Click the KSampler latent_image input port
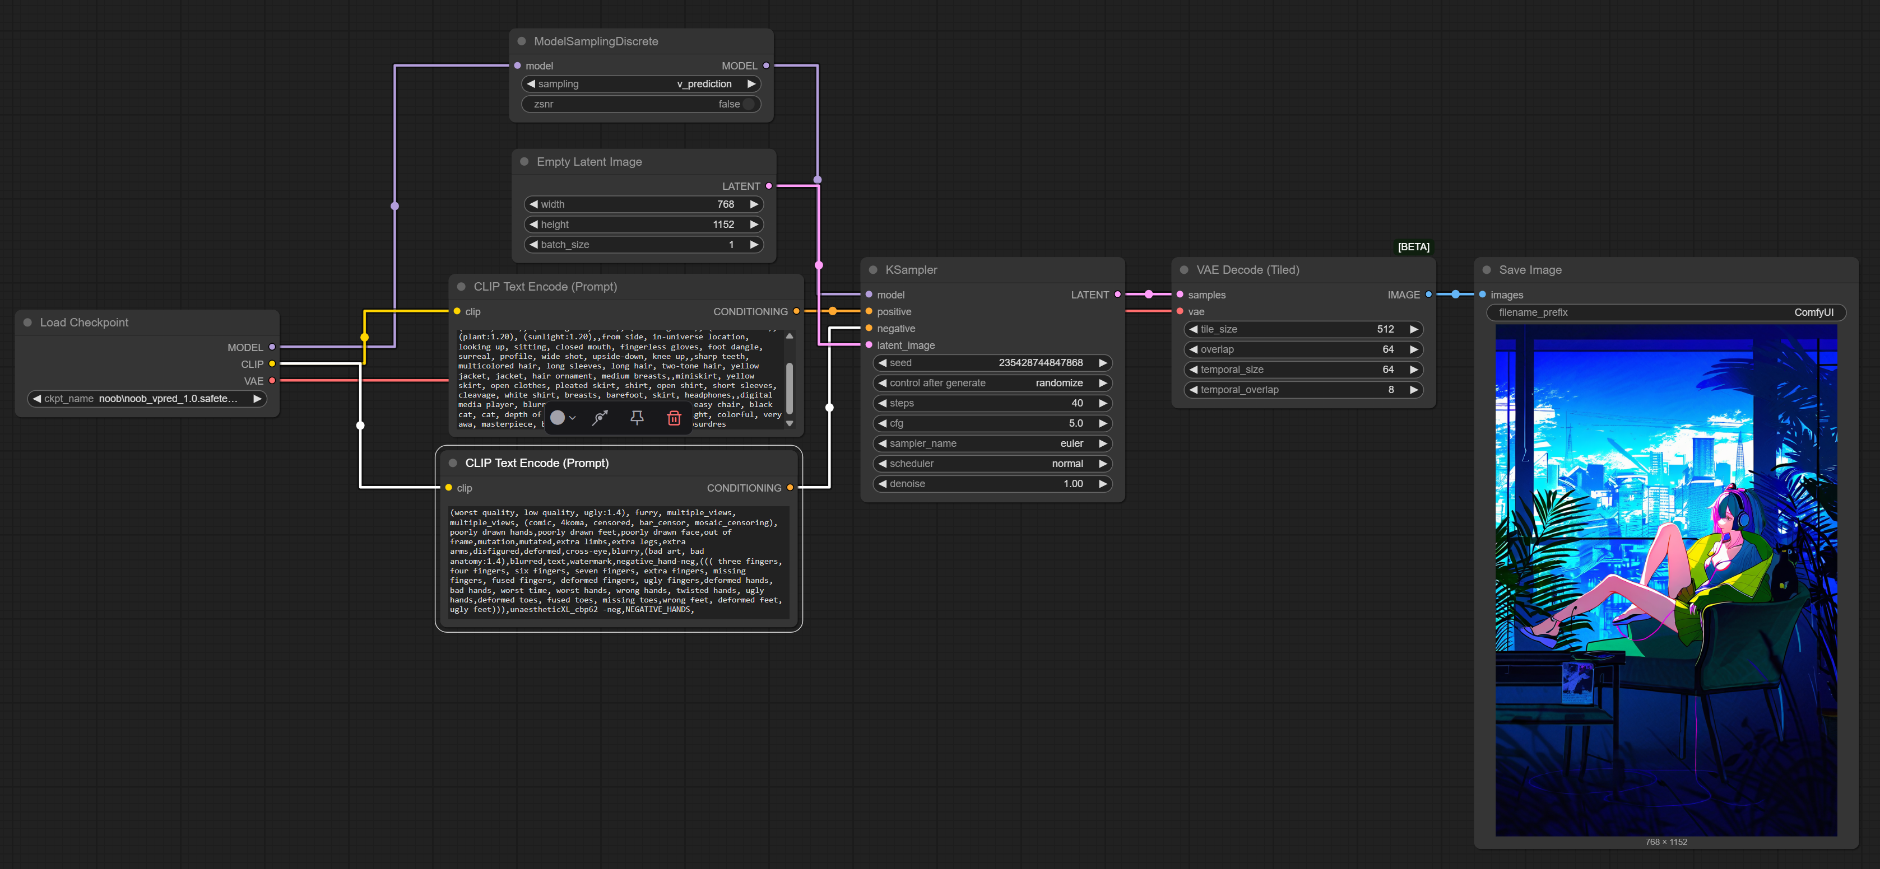Image resolution: width=1880 pixels, height=869 pixels. click(869, 345)
